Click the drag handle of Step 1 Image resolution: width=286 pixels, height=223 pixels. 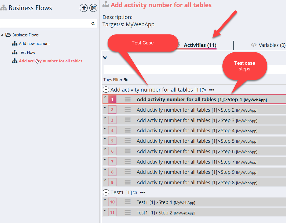pyautogui.click(x=127, y=99)
